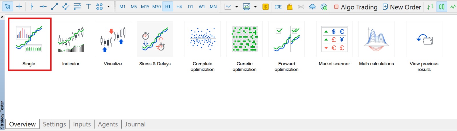Image resolution: width=457 pixels, height=131 pixels.
Task: Switch chart to bar chart view
Action: click(x=430, y=7)
